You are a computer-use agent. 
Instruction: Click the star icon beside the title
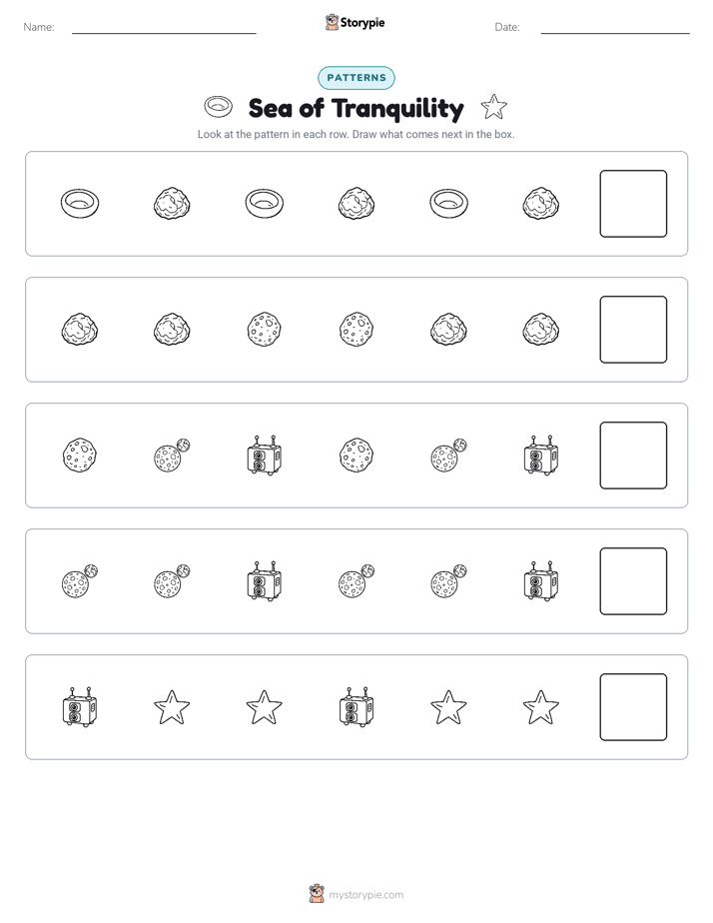coord(493,107)
